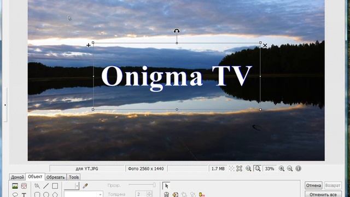Click the opacity slider handle
This screenshot has width=350, height=197.
(x=154, y=185)
